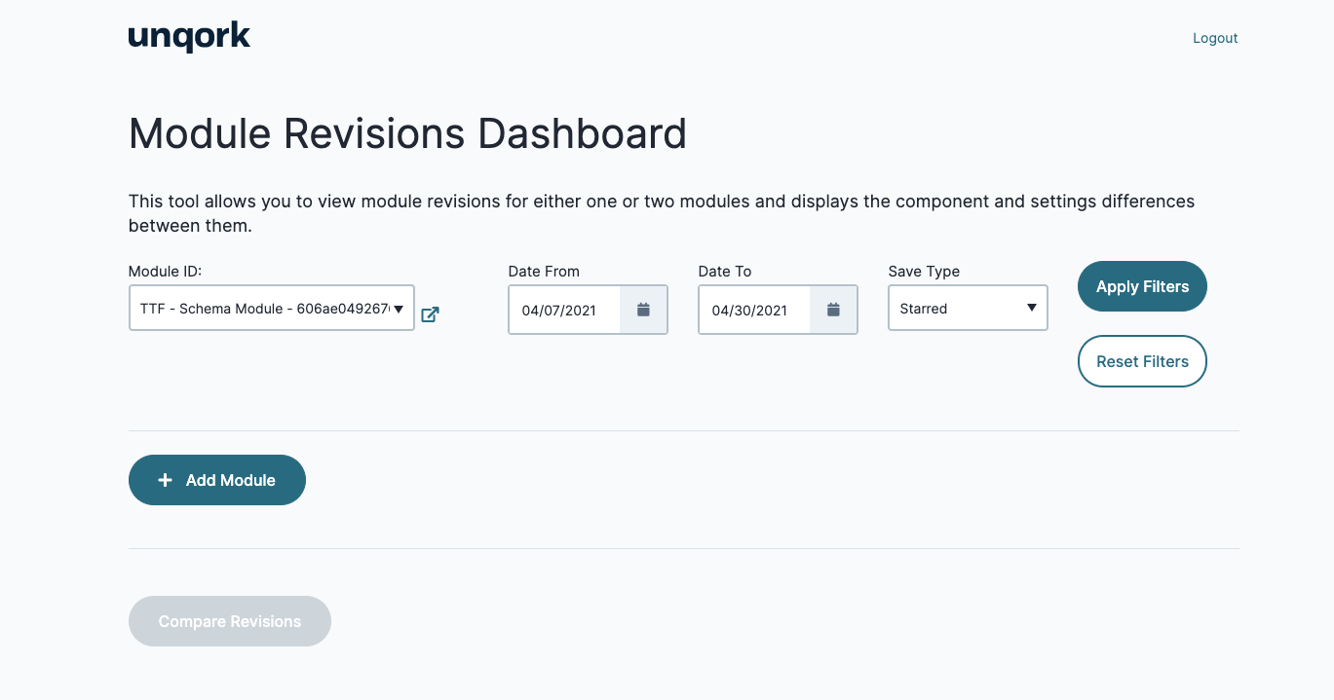Click Reset Filters button
The width and height of the screenshot is (1334, 700).
(x=1142, y=361)
